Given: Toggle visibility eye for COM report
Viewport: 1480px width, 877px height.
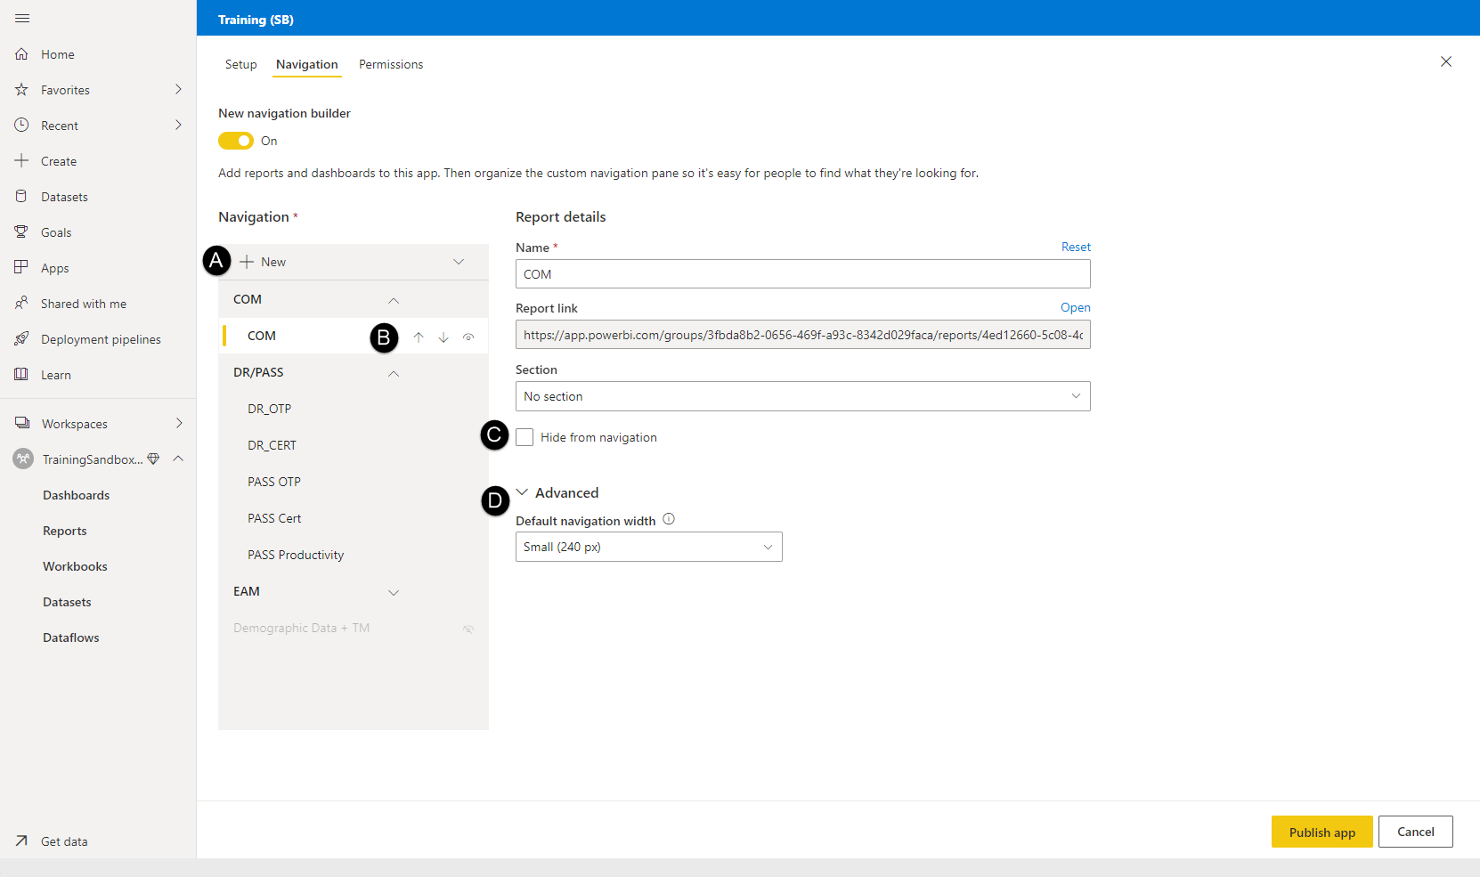Looking at the screenshot, I should [468, 337].
